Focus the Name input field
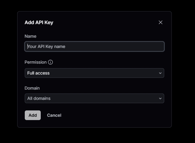Viewport: 195px width, 143px height. click(x=94, y=46)
